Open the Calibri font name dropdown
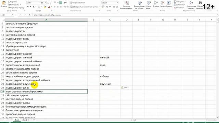 tap(40, 3)
